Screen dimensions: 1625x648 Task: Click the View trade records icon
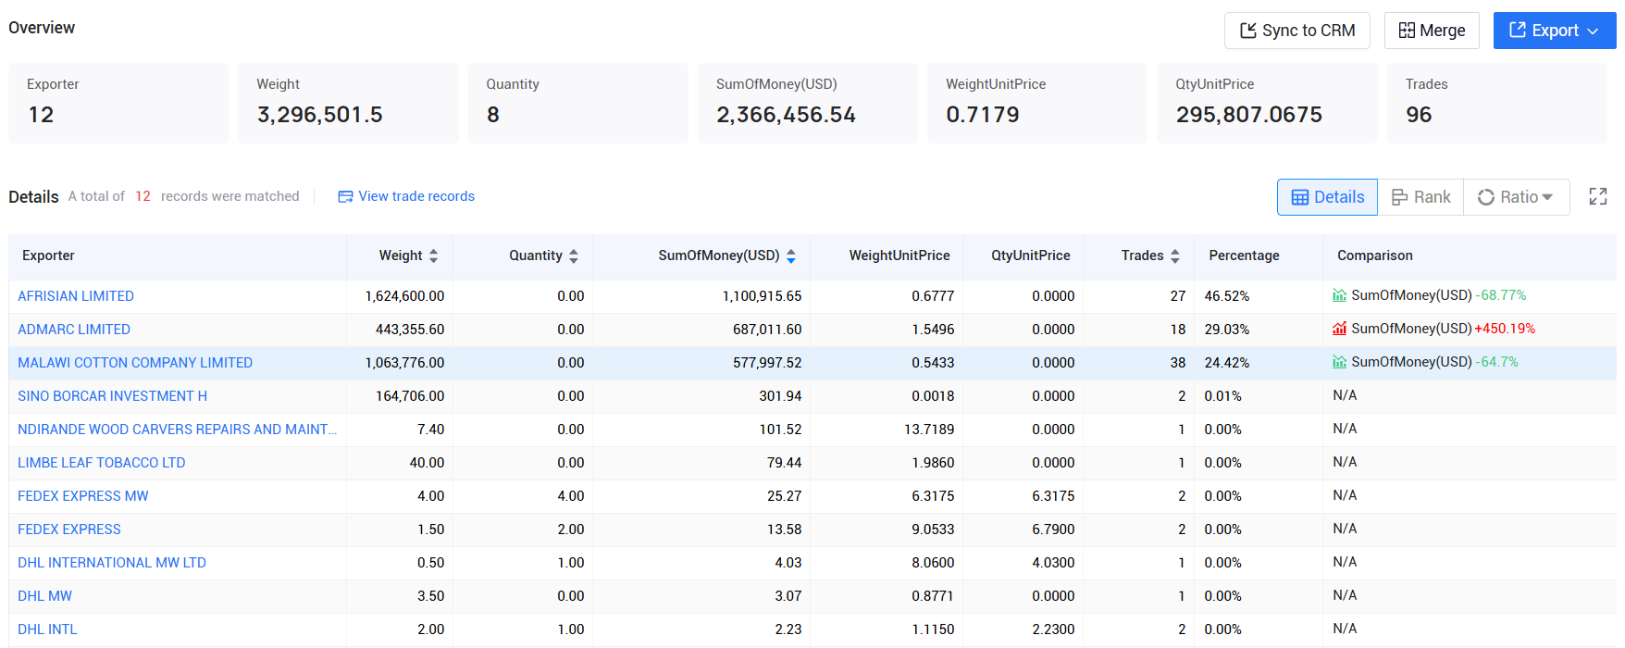pos(345,196)
